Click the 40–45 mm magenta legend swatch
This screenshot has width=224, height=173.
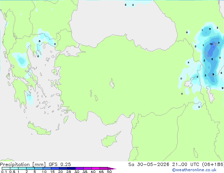coord(96,168)
